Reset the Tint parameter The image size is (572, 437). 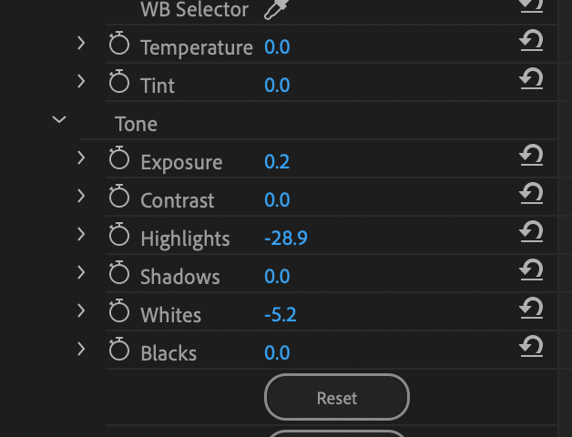click(531, 80)
